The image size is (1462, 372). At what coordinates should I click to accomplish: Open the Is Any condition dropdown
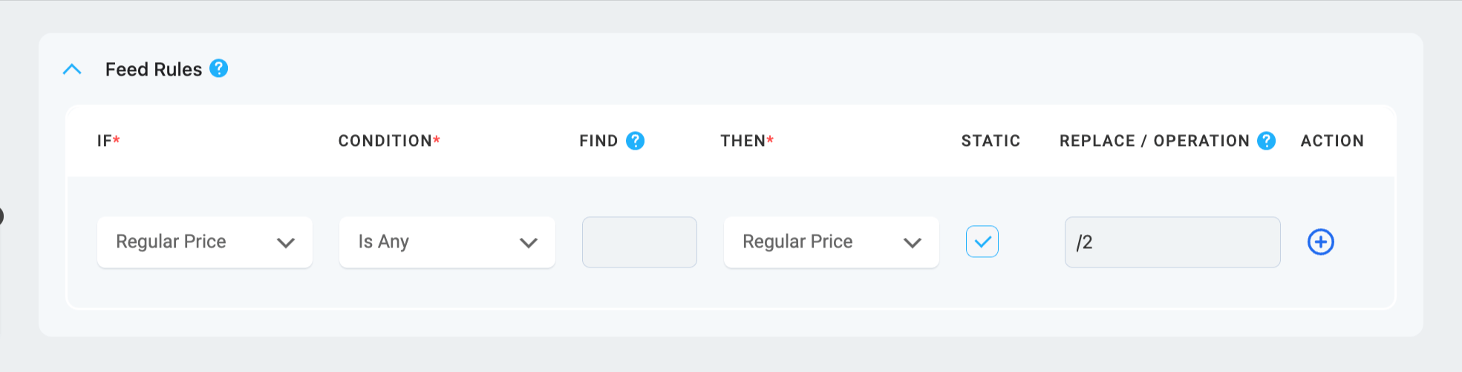point(447,242)
